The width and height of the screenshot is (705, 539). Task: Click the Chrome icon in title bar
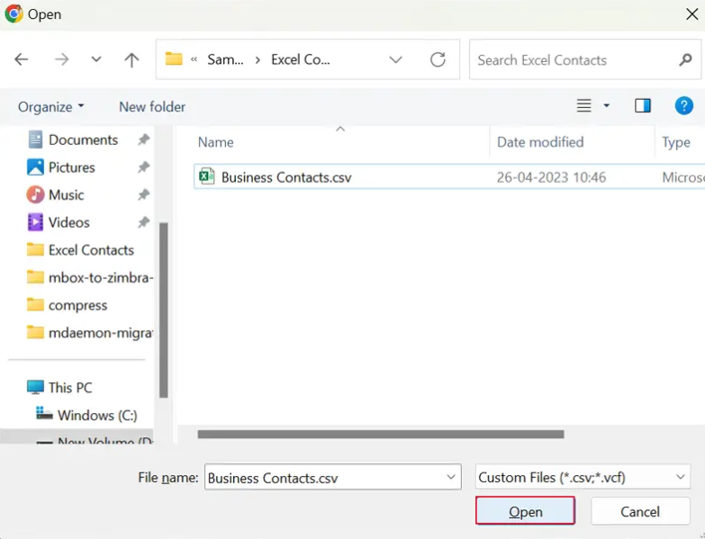[14, 13]
